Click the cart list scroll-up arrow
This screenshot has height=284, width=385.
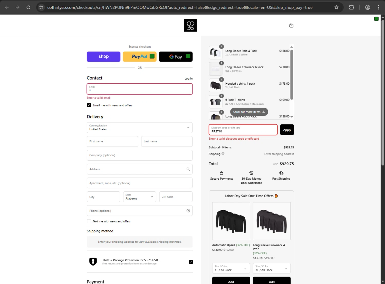click(x=292, y=47)
